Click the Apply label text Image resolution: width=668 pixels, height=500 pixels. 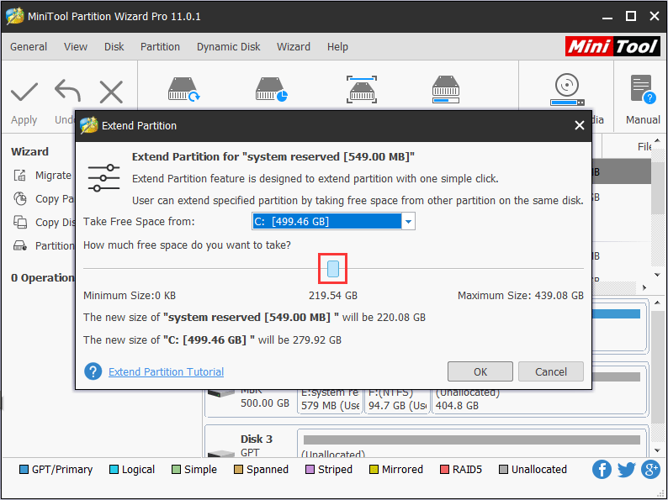pos(24,120)
